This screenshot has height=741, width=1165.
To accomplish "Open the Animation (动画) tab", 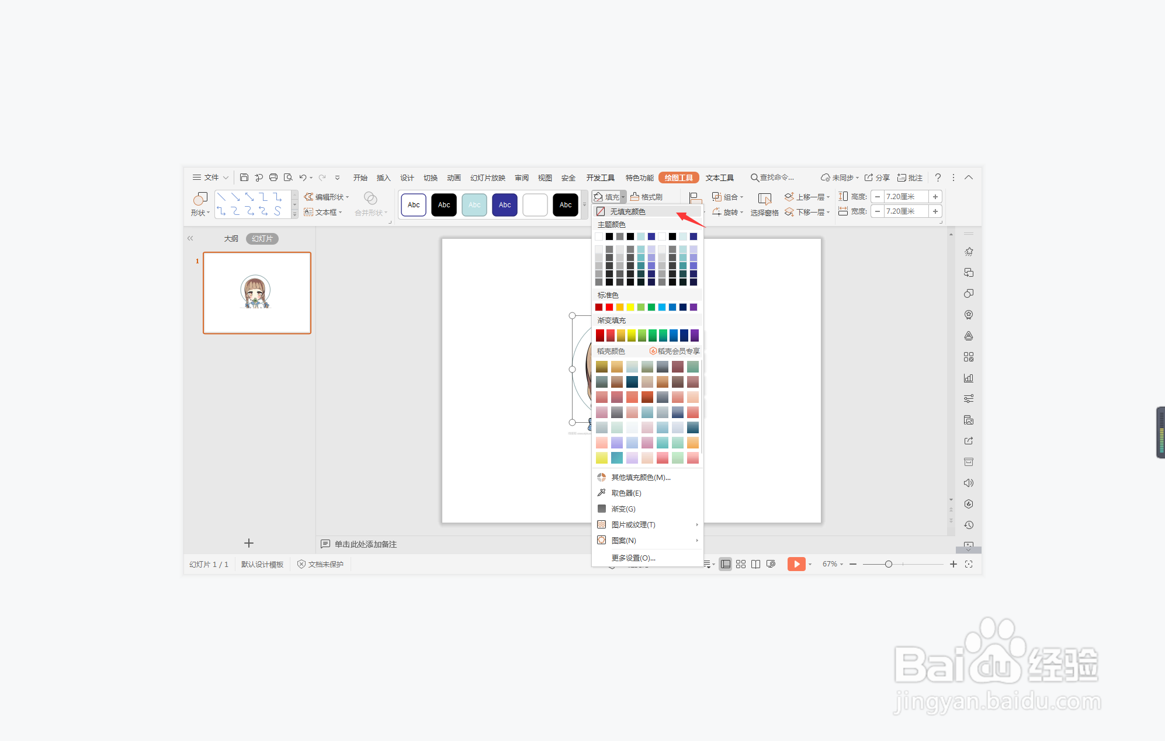I will tap(453, 178).
